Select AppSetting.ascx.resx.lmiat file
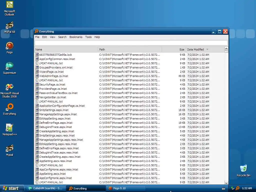The width and height of the screenshot is (256, 192). (x=55, y=161)
